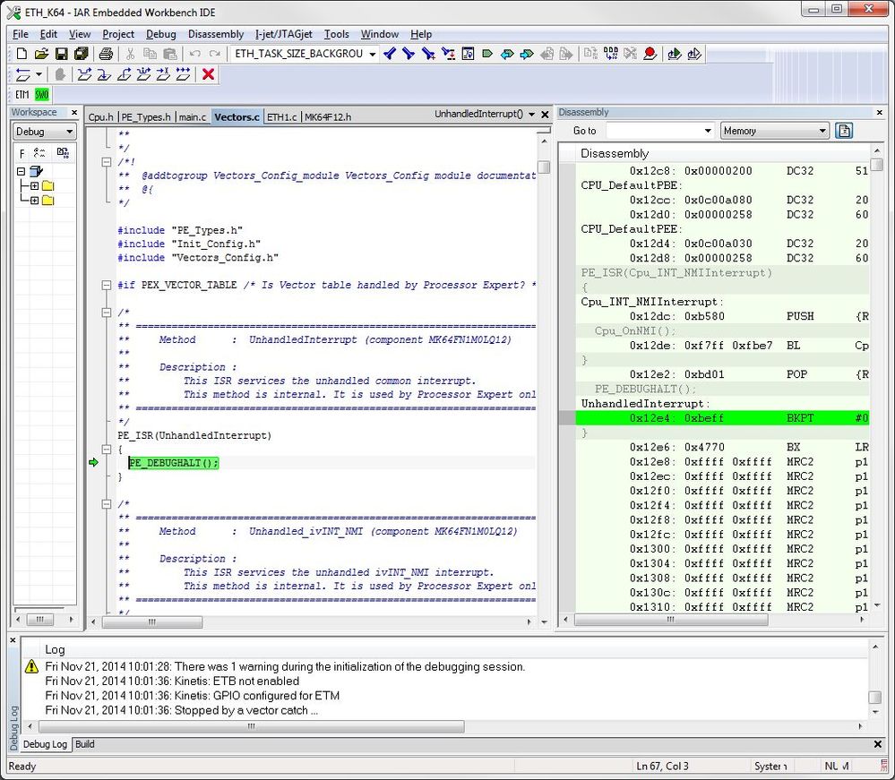The width and height of the screenshot is (895, 780).
Task: Click the Next Statement debug icon
Action: click(x=143, y=74)
